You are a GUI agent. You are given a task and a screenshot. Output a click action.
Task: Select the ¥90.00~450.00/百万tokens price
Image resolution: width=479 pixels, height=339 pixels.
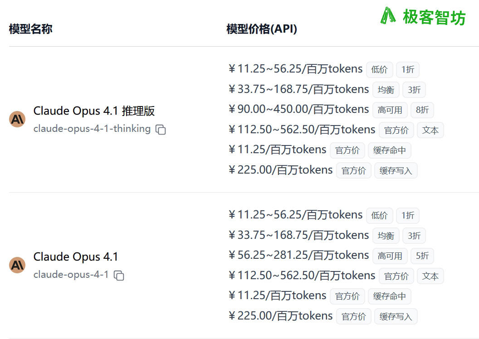click(299, 109)
